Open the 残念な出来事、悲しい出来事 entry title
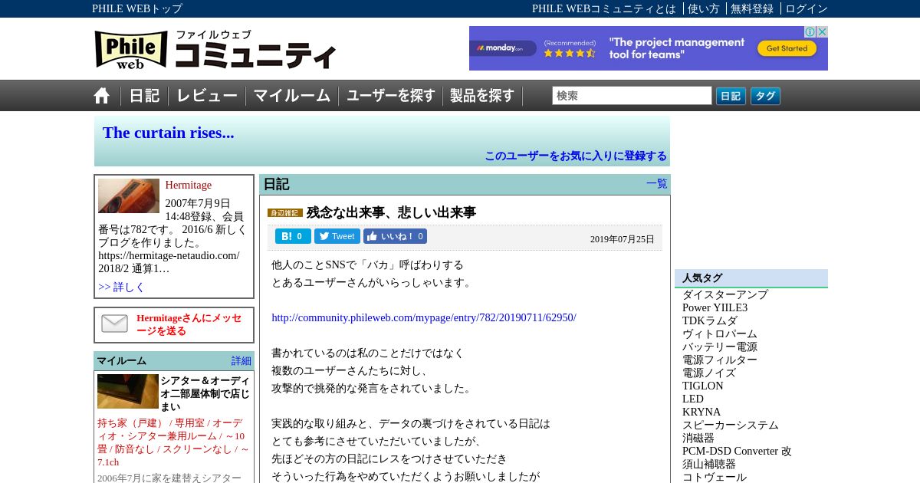The image size is (920, 483). point(391,212)
